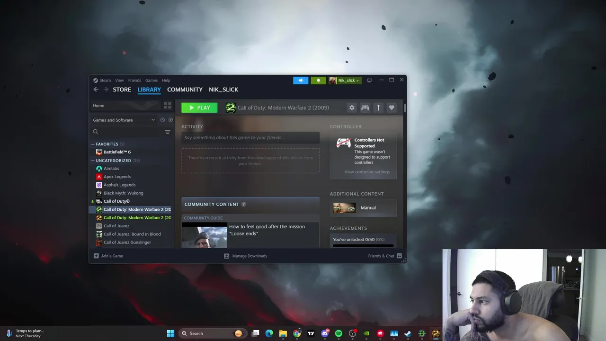Open the game settings gear icon

tap(352, 108)
